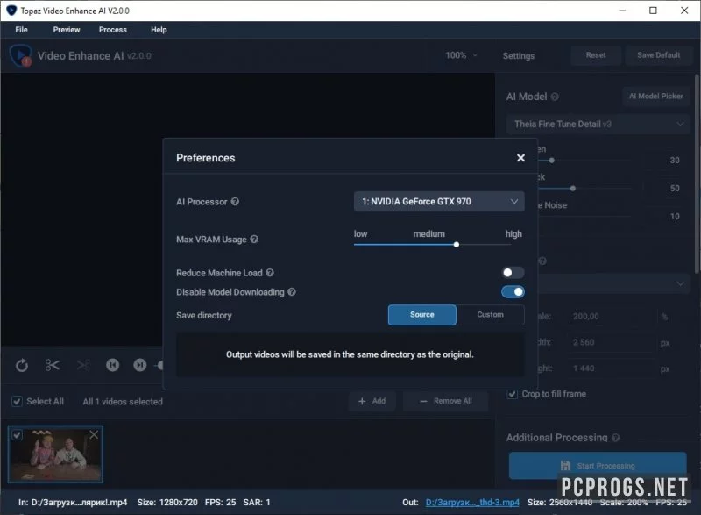
Task: Jump to the next frame
Action: point(140,365)
